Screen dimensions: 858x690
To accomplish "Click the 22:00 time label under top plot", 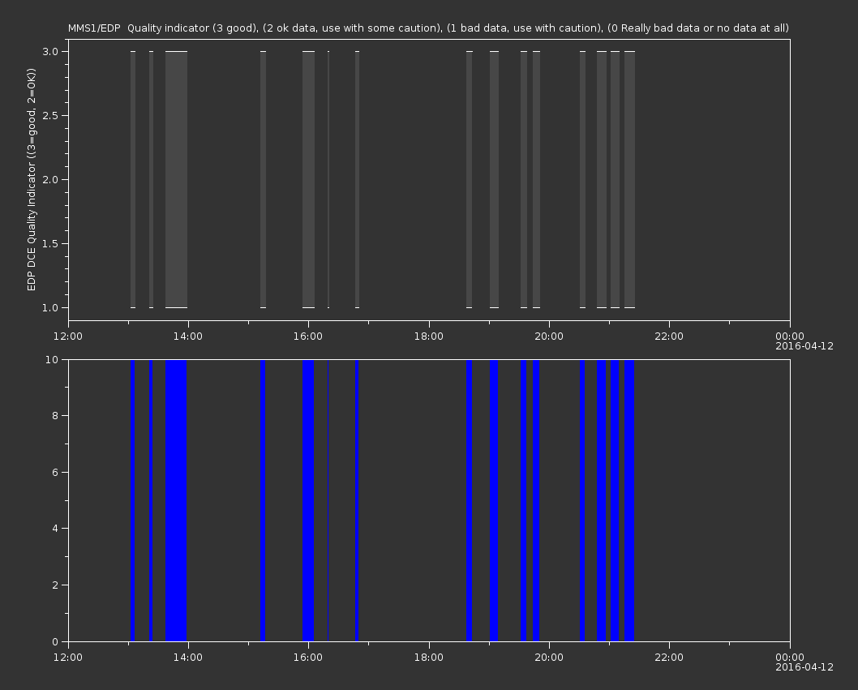I will pos(669,336).
